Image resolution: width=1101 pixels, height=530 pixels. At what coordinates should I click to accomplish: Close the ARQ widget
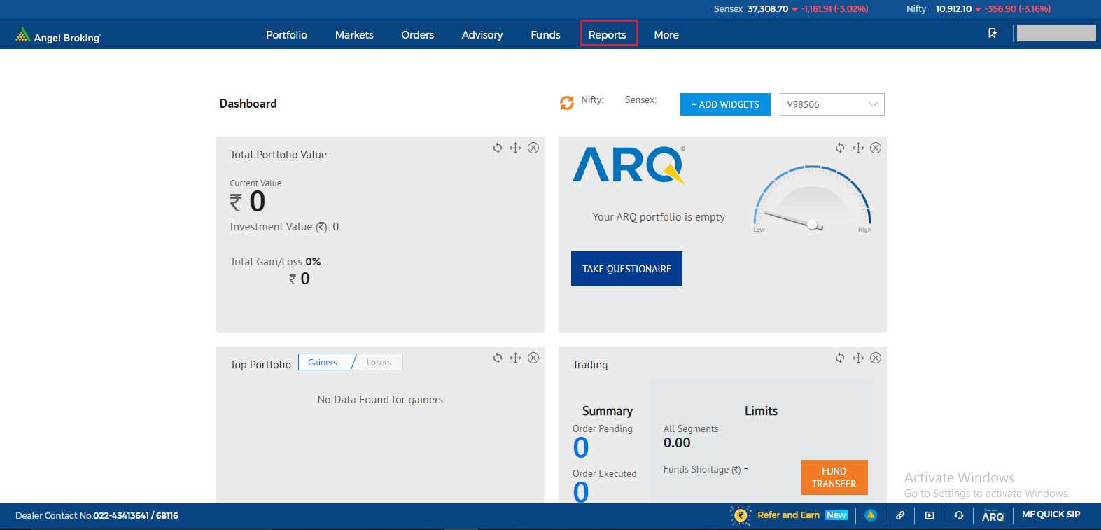point(876,148)
